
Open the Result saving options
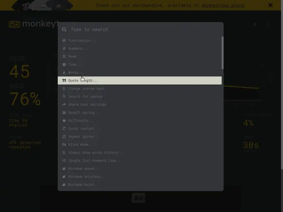pyautogui.click(x=140, y=113)
